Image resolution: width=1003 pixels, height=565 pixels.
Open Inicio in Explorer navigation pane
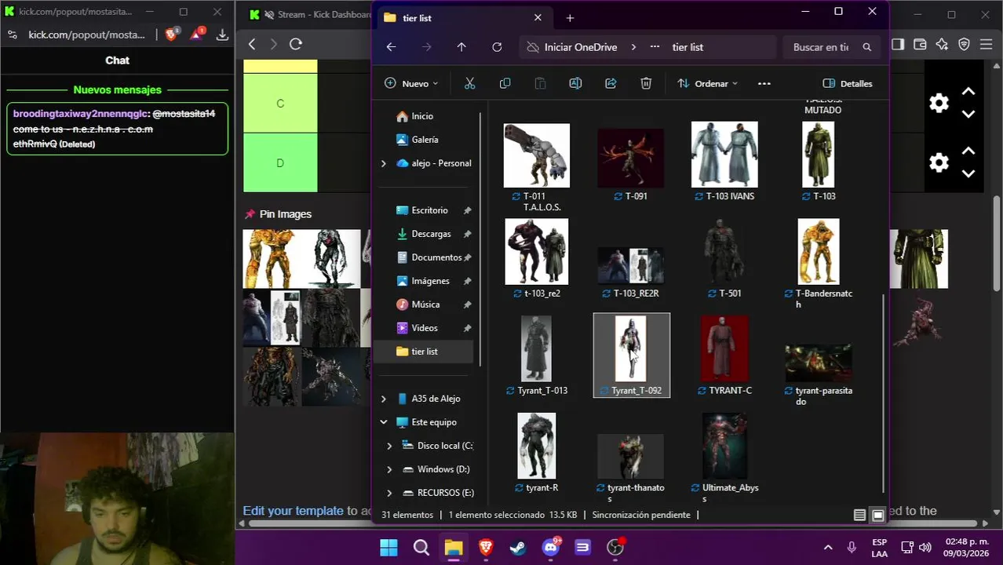coord(422,116)
